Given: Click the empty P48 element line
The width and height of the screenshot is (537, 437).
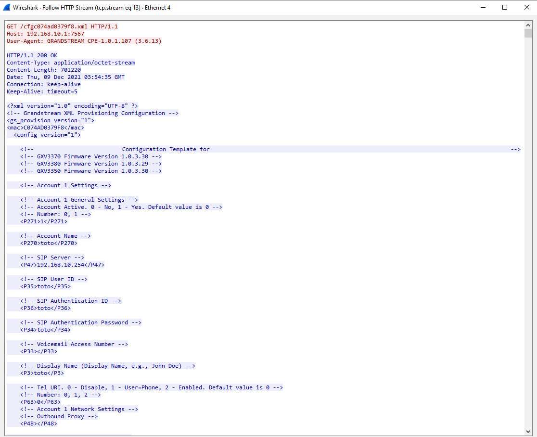Looking at the screenshot, I should (38, 424).
